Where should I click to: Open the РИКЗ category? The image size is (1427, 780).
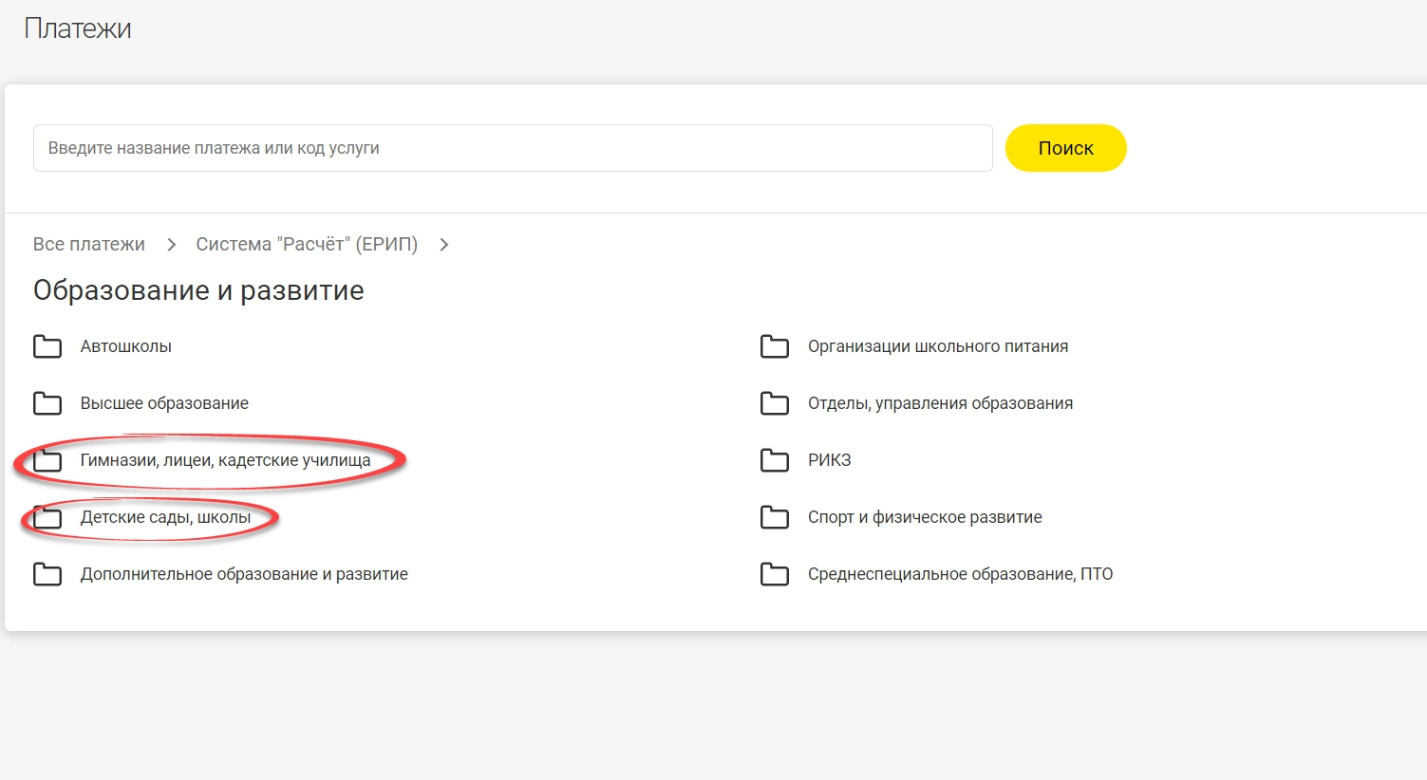(830, 460)
